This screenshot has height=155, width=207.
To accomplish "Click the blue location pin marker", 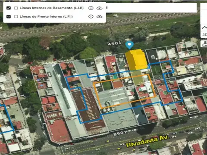I will 129,45.
